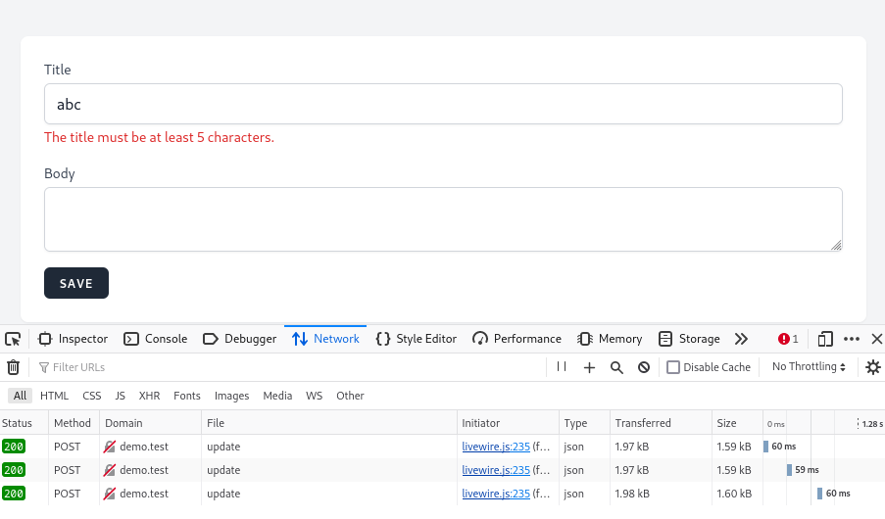The image size is (885, 519).
Task: Open network settings gear
Action: (x=872, y=367)
